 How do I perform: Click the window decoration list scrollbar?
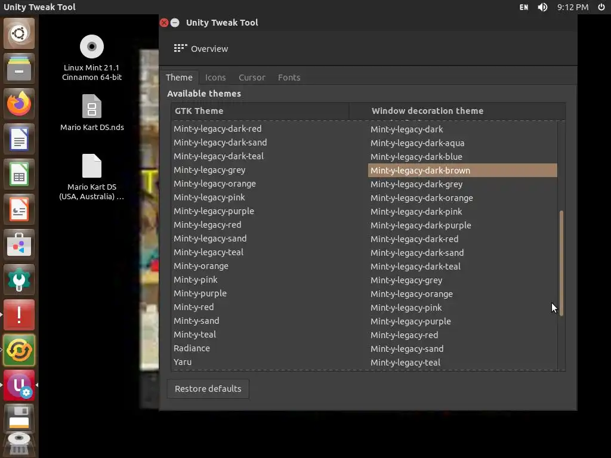coord(561,263)
